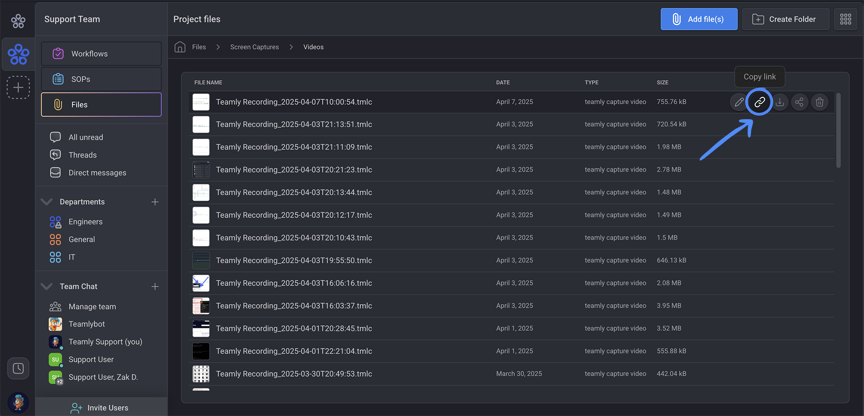The image size is (864, 416).
Task: Open the user profile avatar
Action: [18, 402]
